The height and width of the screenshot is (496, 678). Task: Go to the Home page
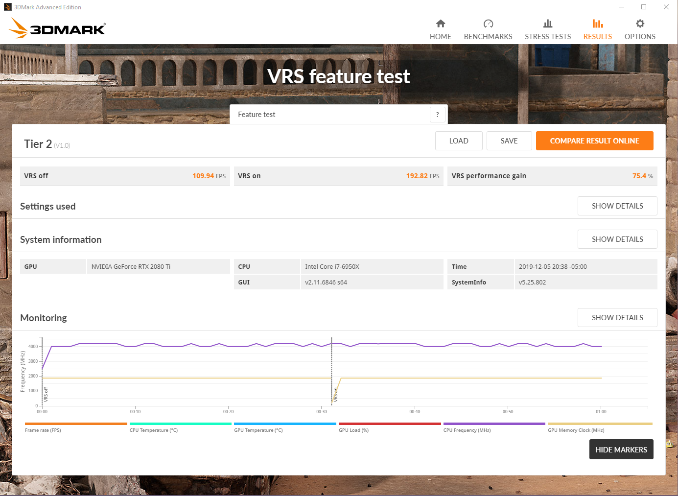point(441,29)
